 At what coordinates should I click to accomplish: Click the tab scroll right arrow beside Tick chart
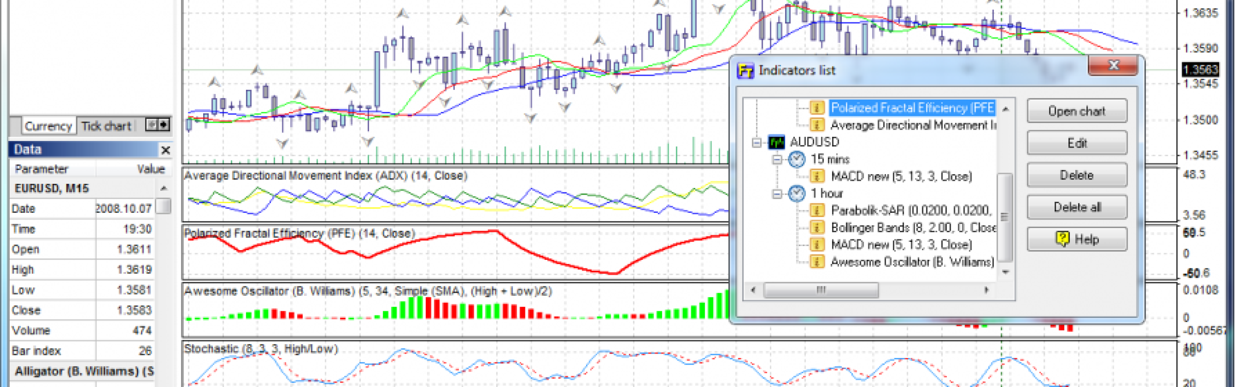pos(164,125)
